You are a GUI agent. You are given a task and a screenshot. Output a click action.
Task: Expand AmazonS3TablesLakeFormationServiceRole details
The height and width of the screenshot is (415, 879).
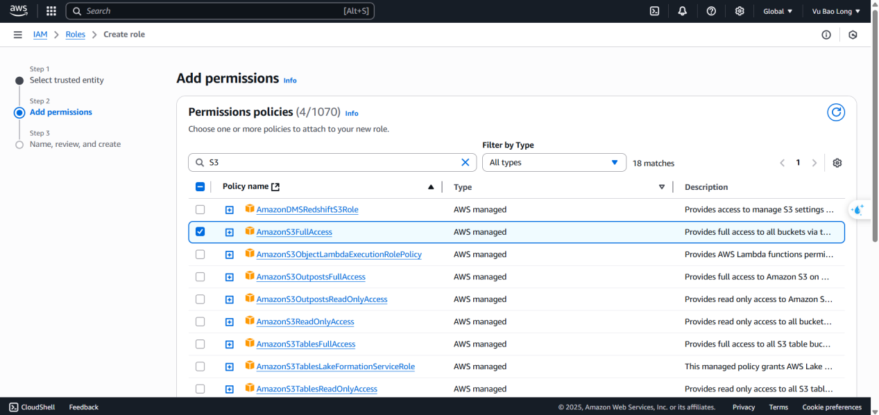coord(230,367)
